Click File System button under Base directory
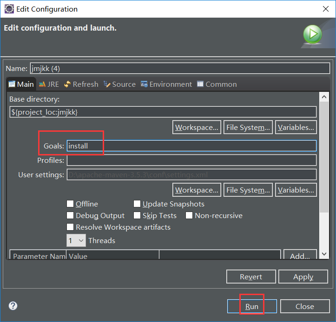The height and width of the screenshot is (322, 336). click(x=248, y=127)
